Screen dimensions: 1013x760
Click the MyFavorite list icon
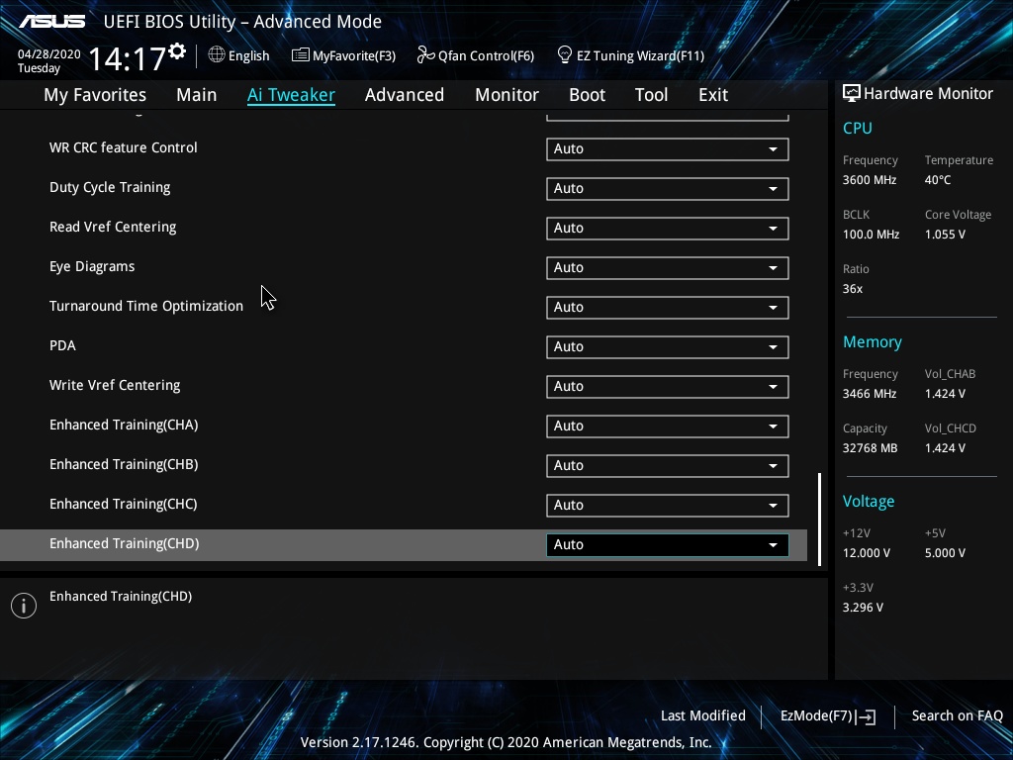[x=301, y=55]
